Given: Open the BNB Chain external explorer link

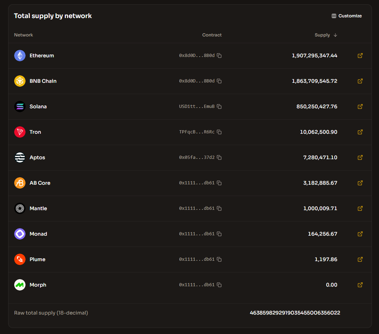Looking at the screenshot, I should (360, 81).
